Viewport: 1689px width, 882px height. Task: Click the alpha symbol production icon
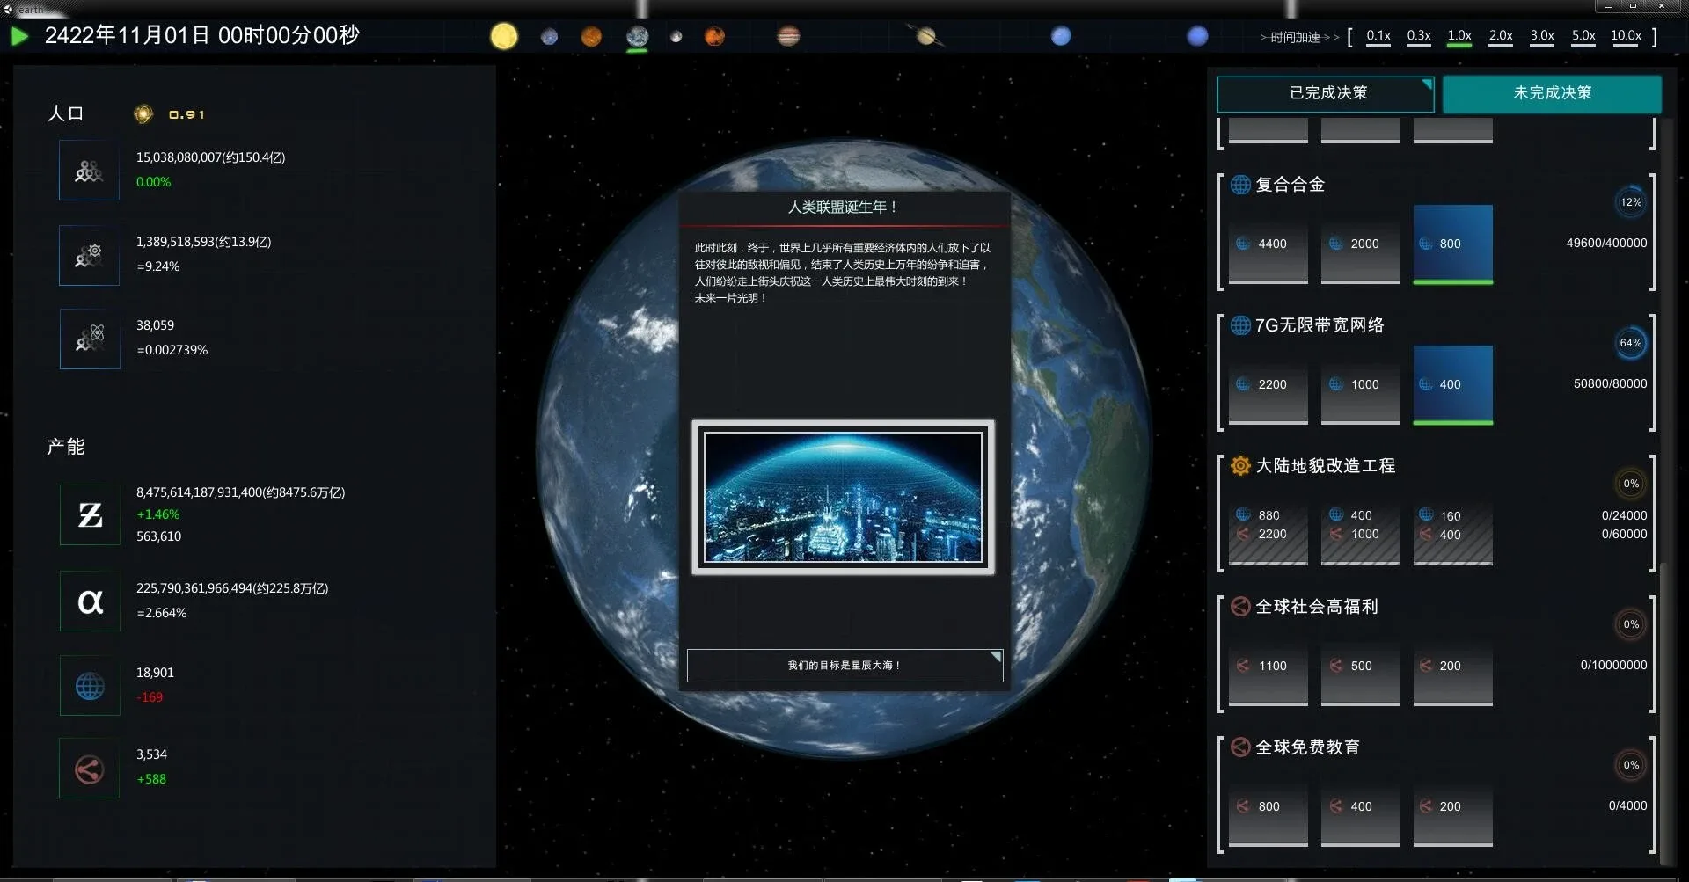point(90,601)
